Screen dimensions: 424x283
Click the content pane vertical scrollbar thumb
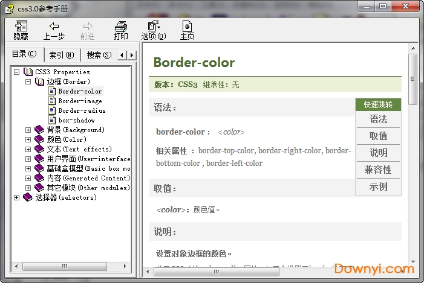pos(413,79)
